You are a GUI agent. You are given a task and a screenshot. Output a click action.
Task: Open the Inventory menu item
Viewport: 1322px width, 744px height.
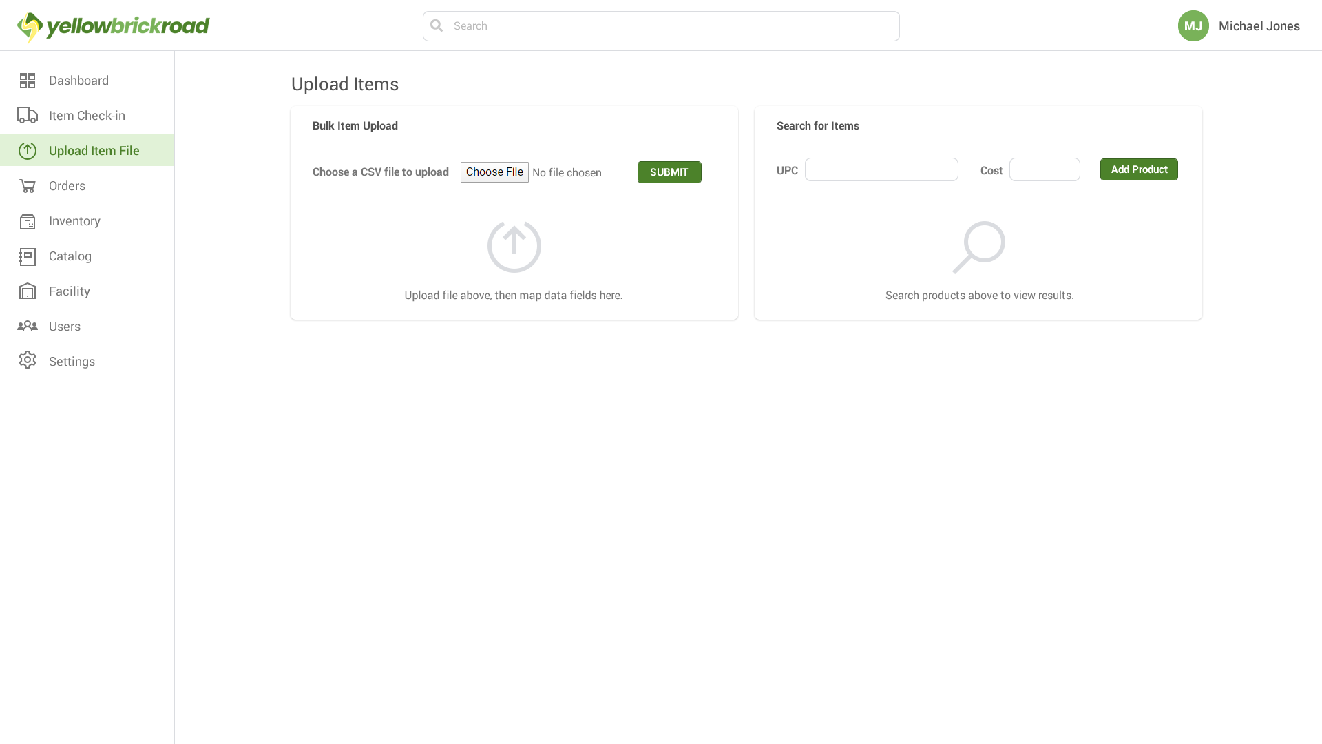point(74,221)
